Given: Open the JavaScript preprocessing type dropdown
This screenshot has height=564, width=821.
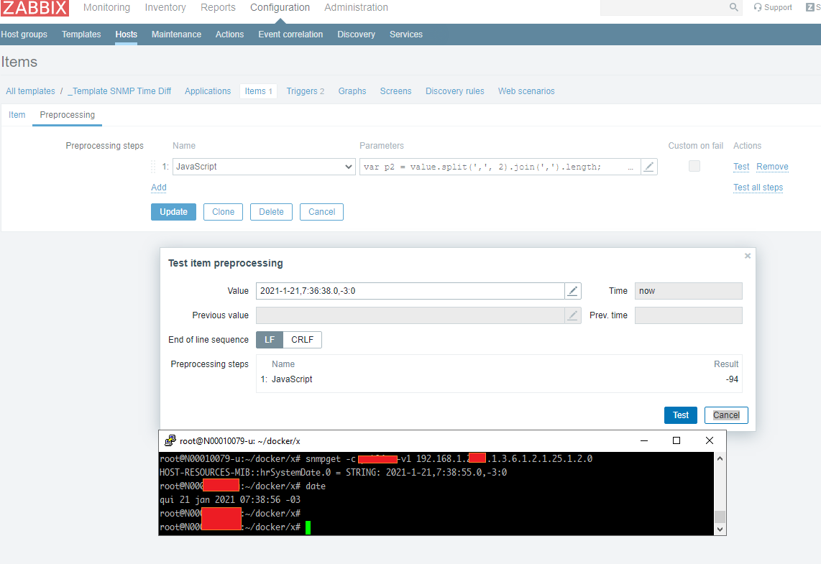Looking at the screenshot, I should coord(264,167).
